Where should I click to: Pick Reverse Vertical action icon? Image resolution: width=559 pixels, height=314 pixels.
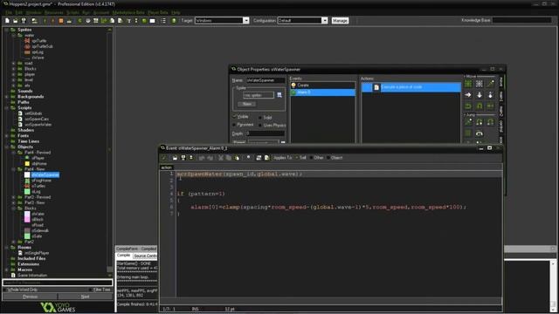click(480, 106)
